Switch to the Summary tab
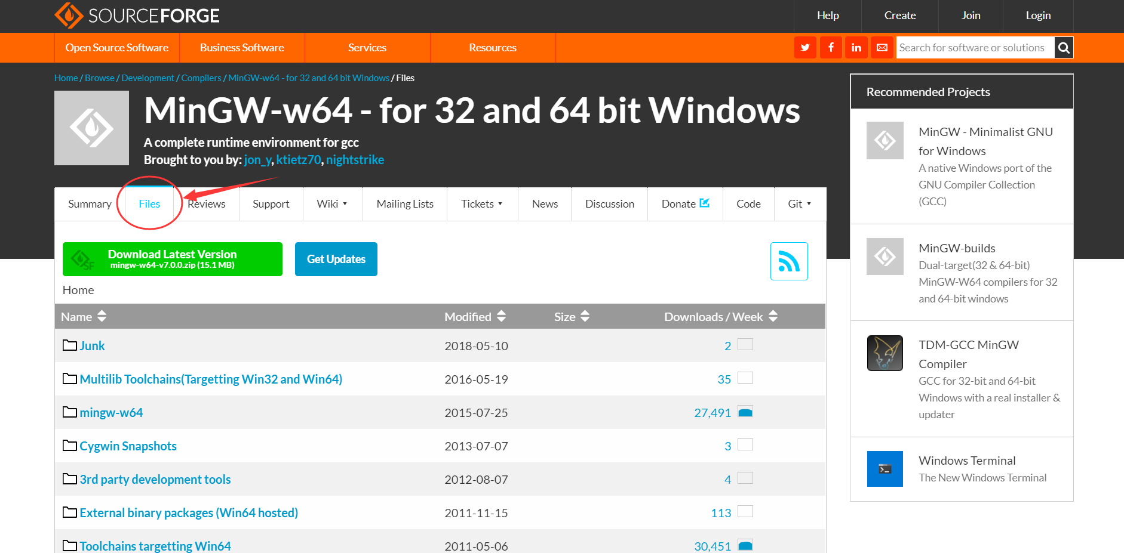 coord(90,204)
